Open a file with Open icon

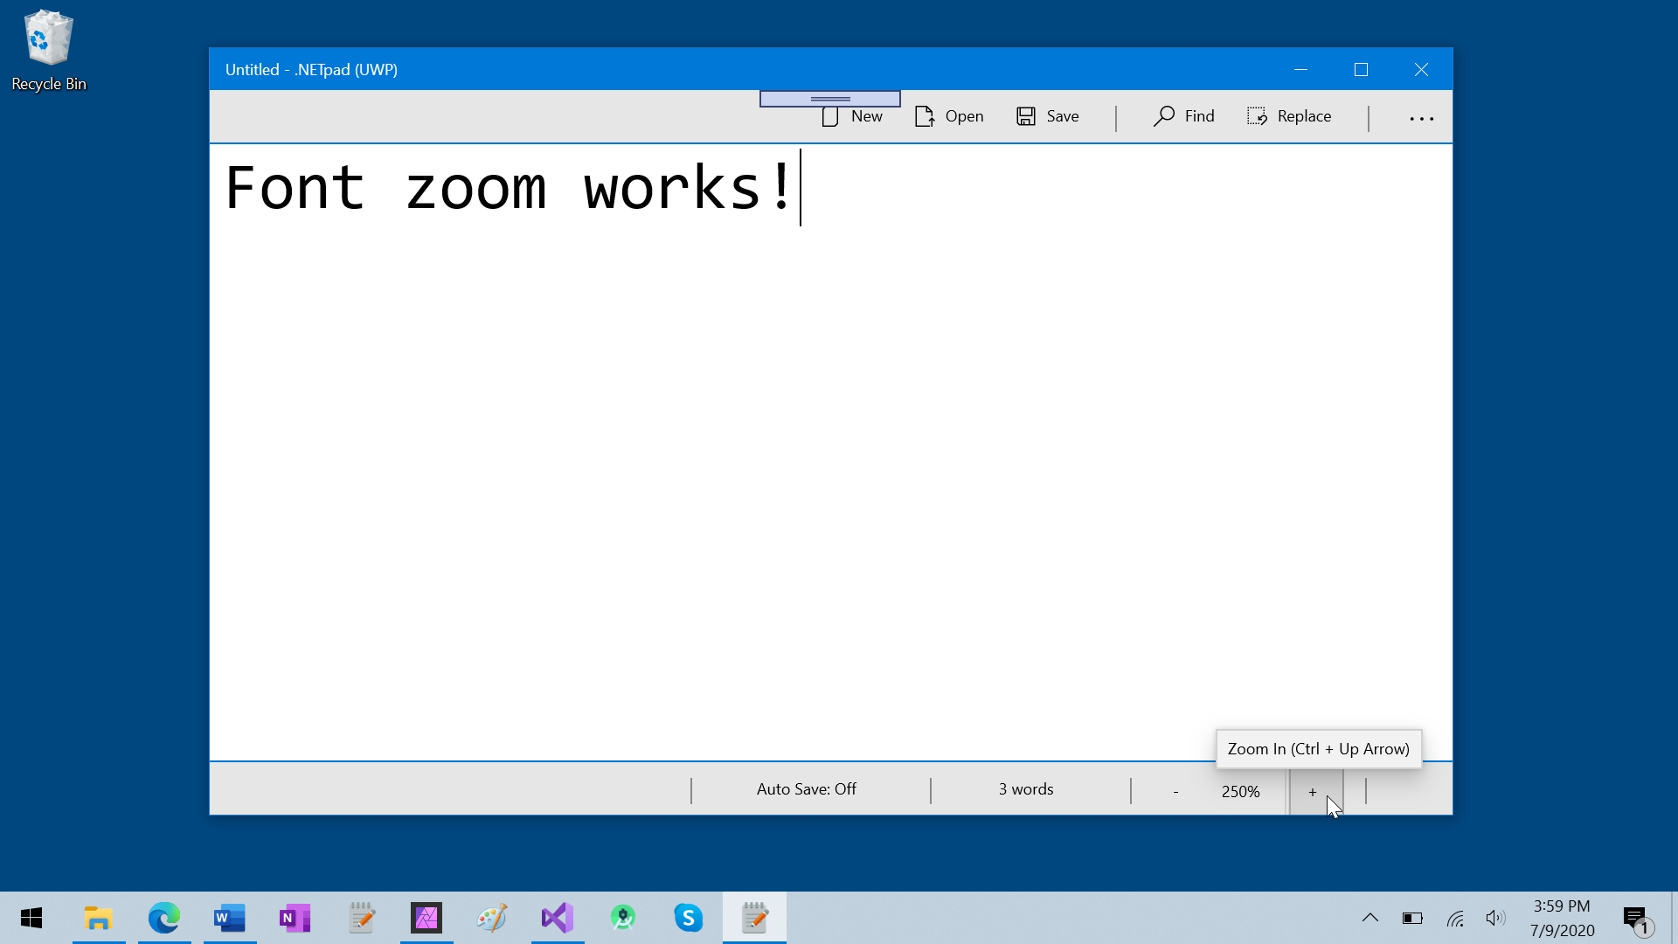925,116
